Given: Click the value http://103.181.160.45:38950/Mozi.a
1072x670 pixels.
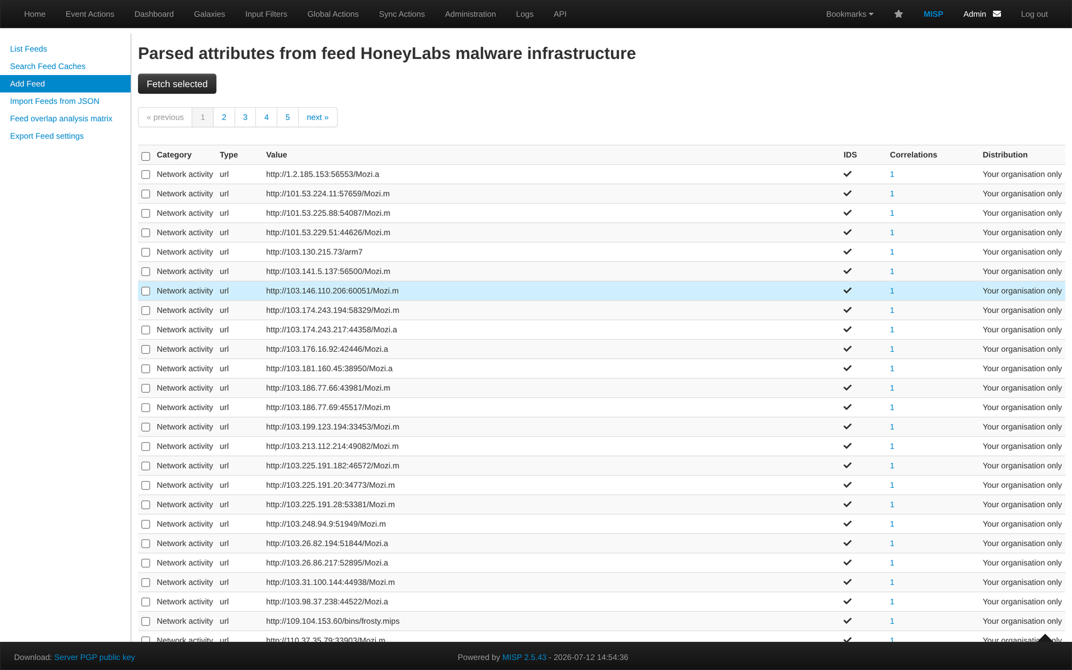Looking at the screenshot, I should 329,368.
